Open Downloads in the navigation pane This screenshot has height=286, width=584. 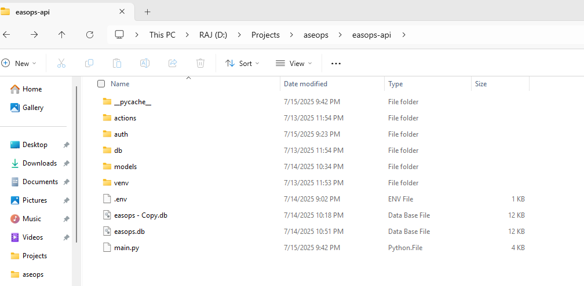(39, 163)
